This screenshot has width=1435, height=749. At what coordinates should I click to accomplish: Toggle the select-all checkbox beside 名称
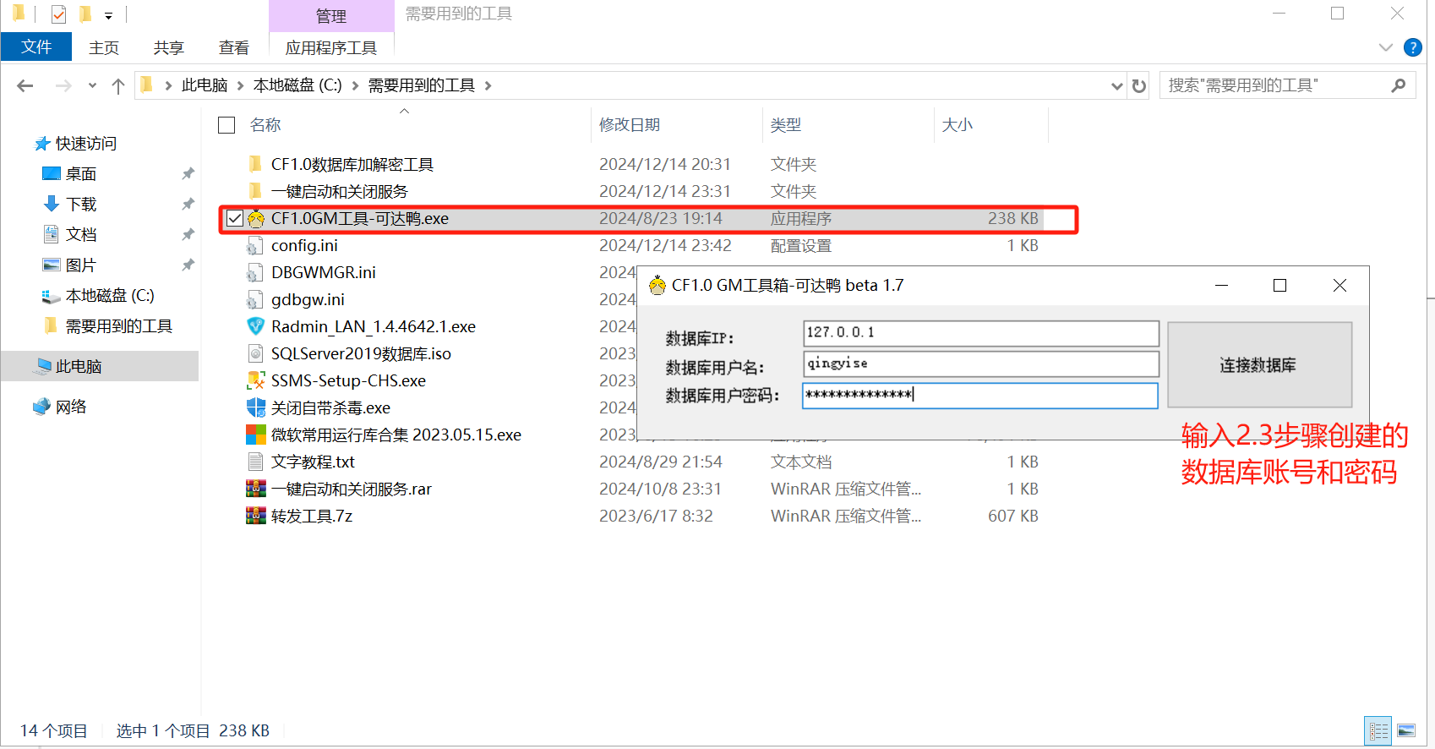[226, 125]
